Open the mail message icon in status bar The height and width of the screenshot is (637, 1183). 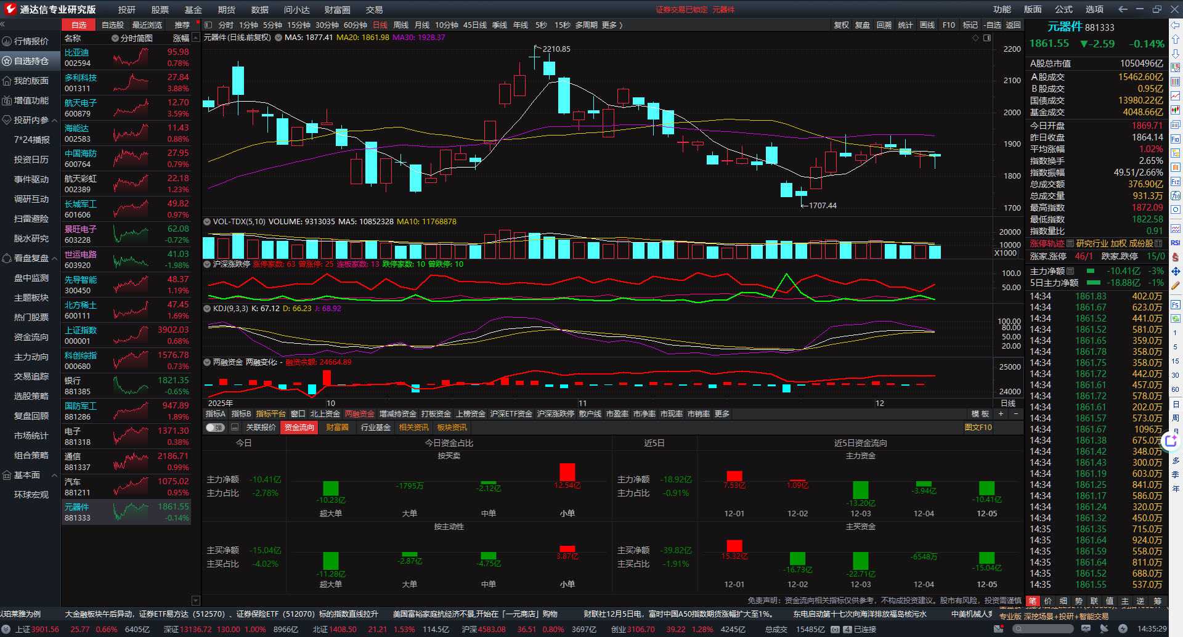[x=998, y=629]
